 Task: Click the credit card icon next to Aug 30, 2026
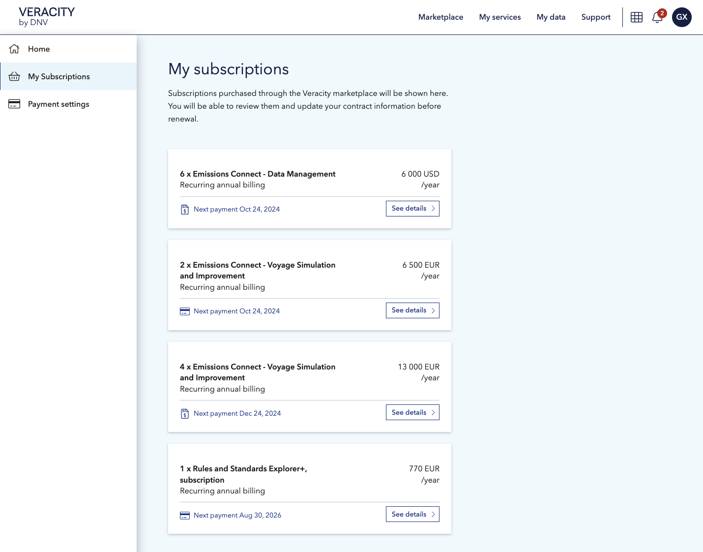(x=185, y=516)
